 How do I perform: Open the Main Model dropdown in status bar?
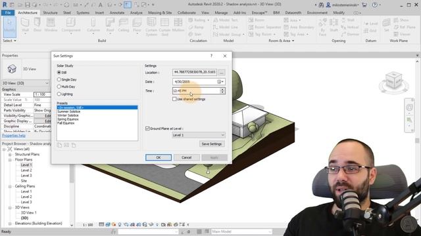241,231
